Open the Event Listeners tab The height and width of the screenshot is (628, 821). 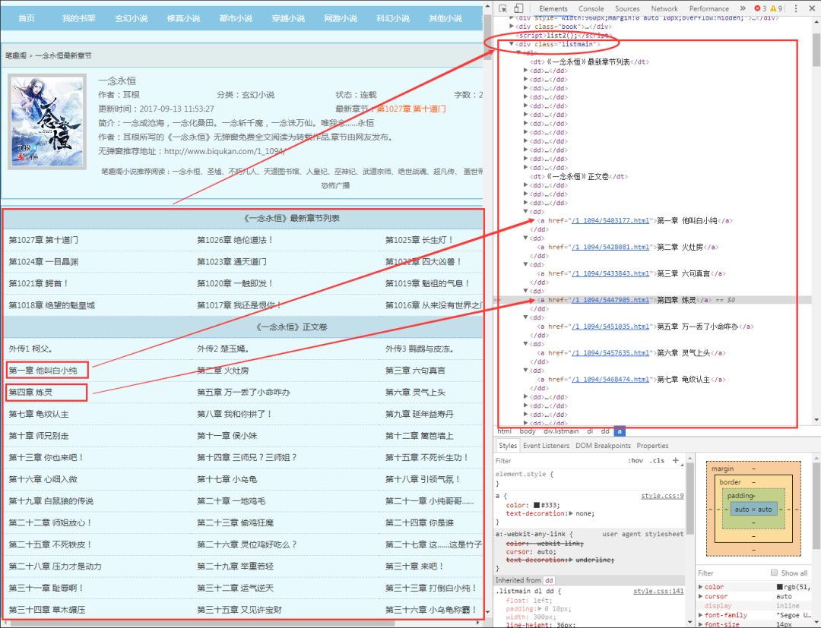(x=546, y=446)
